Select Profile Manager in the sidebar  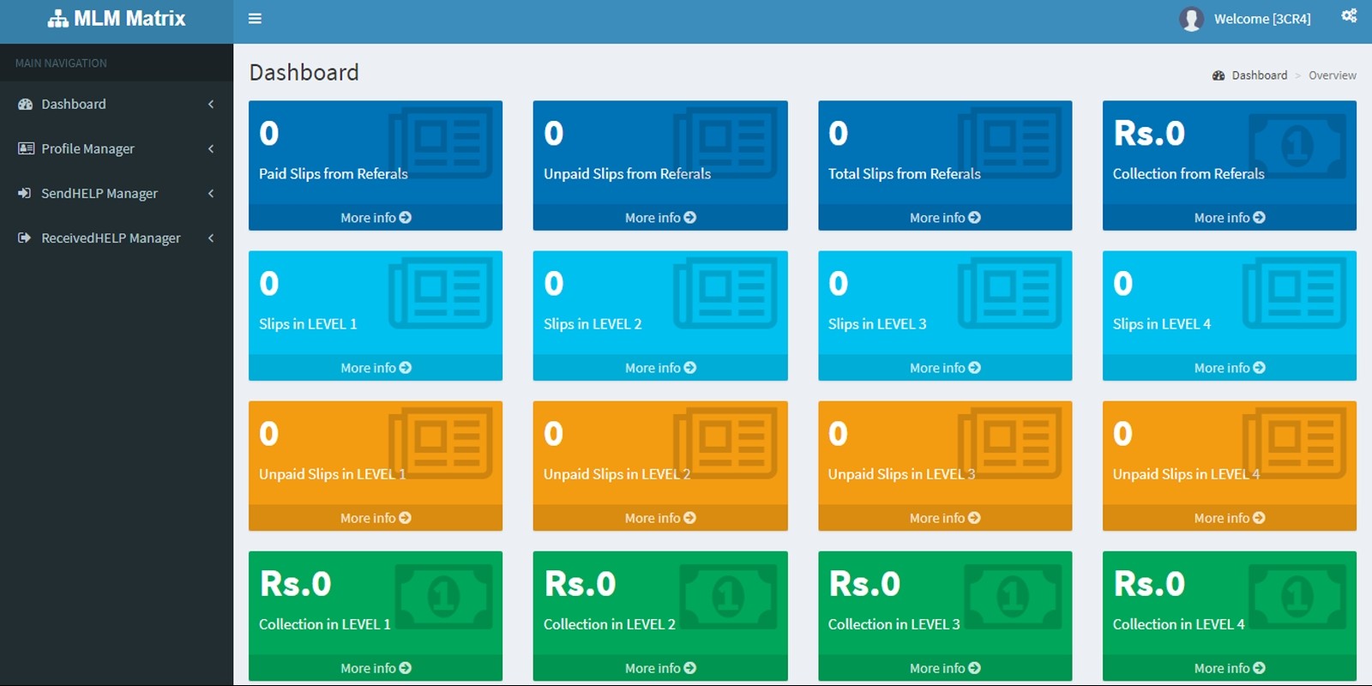87,149
